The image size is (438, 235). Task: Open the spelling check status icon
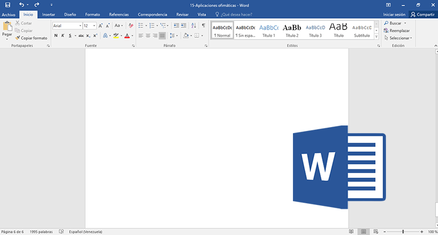point(61,232)
